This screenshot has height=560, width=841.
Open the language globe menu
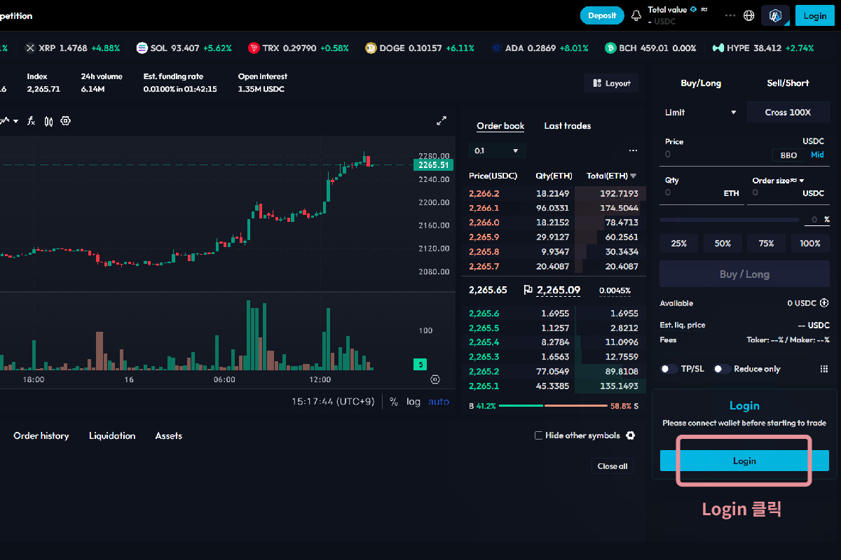tap(749, 15)
